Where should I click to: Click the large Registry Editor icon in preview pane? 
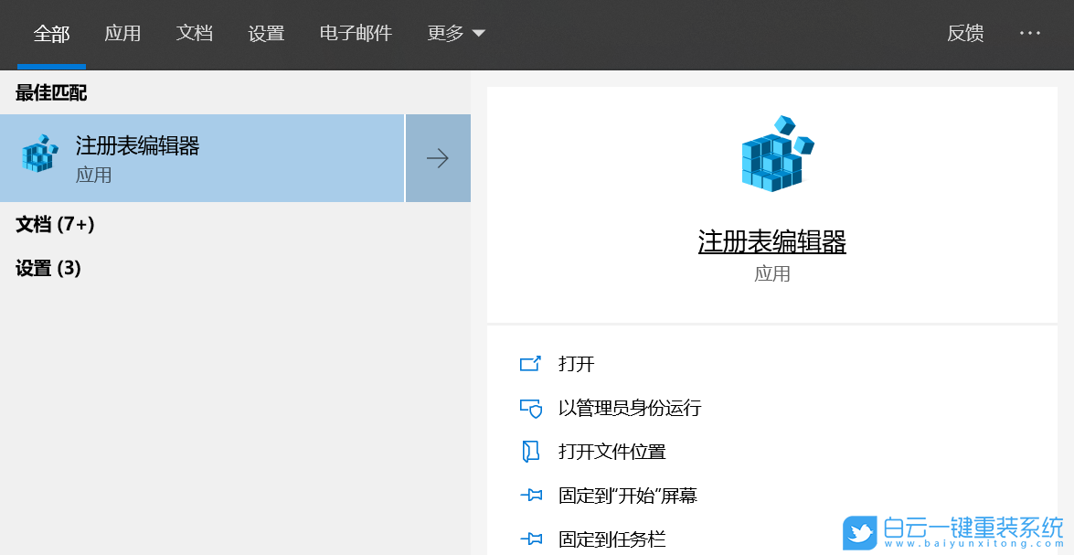point(772,154)
